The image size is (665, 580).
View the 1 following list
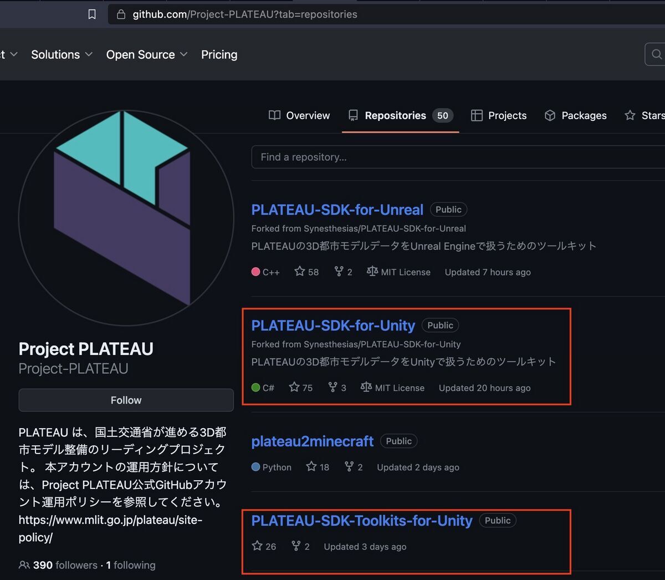coord(131,565)
